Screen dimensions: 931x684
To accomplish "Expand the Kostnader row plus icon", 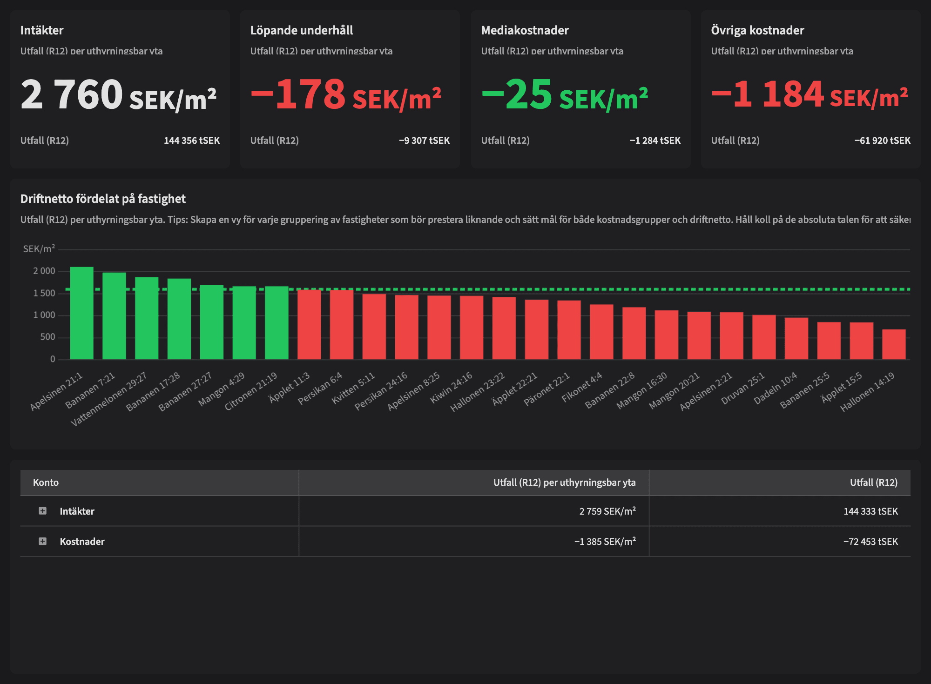I will [x=42, y=541].
